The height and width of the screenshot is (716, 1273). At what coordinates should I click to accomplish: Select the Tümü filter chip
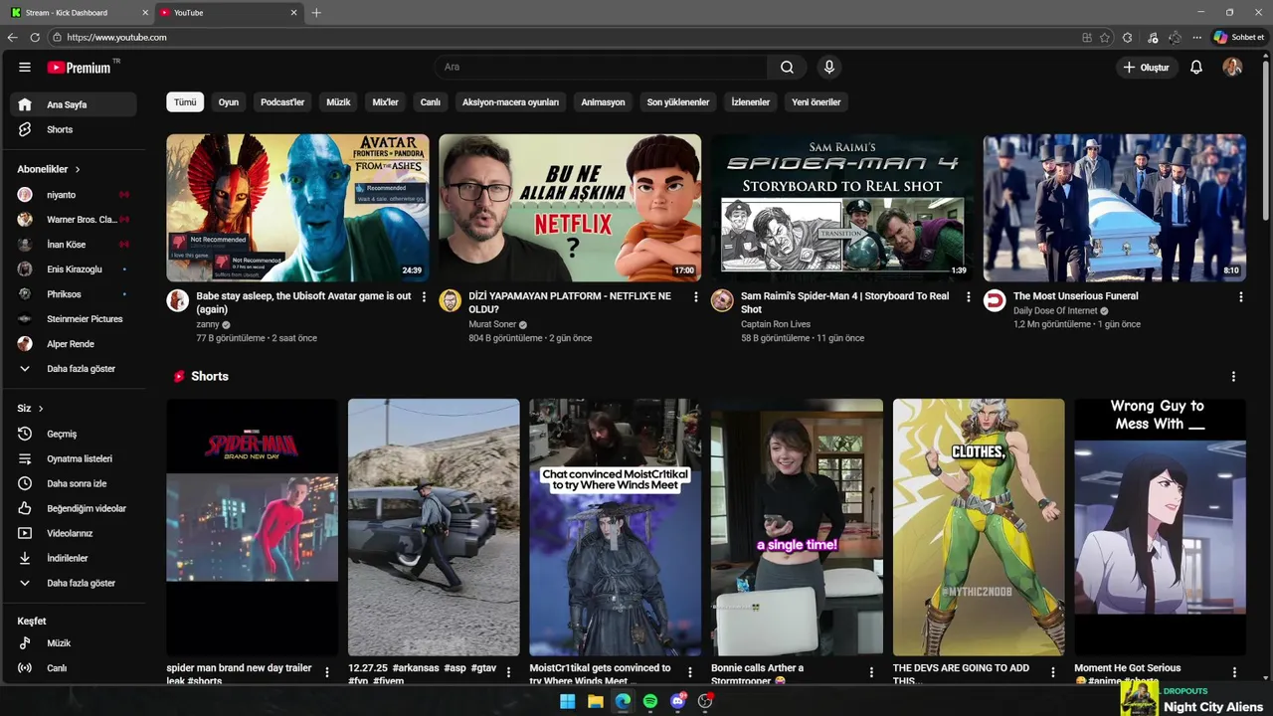click(185, 102)
